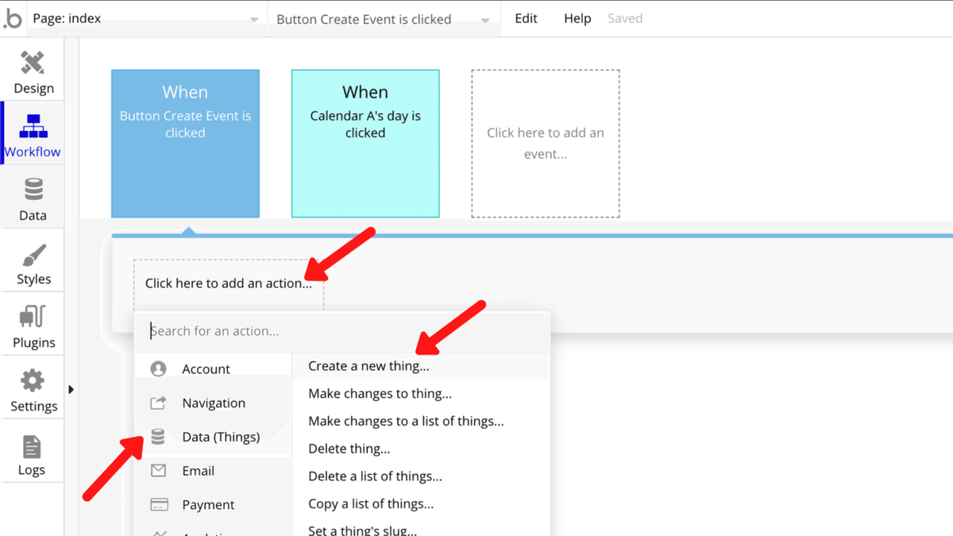The height and width of the screenshot is (536, 953).
Task: Click the Bubble logo icon
Action: pos(13,19)
